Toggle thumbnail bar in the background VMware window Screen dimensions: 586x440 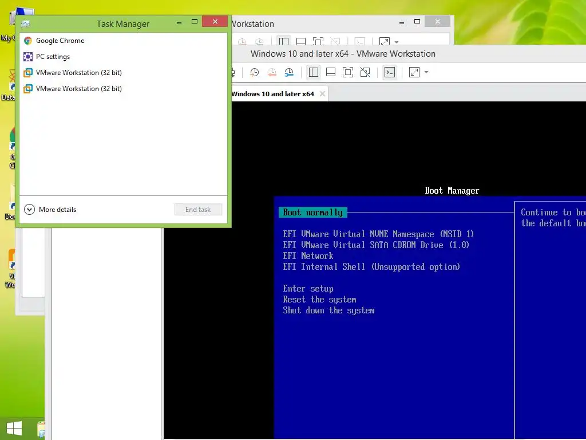click(301, 41)
